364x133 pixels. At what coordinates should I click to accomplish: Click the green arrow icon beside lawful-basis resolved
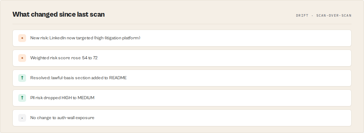[x=22, y=78]
